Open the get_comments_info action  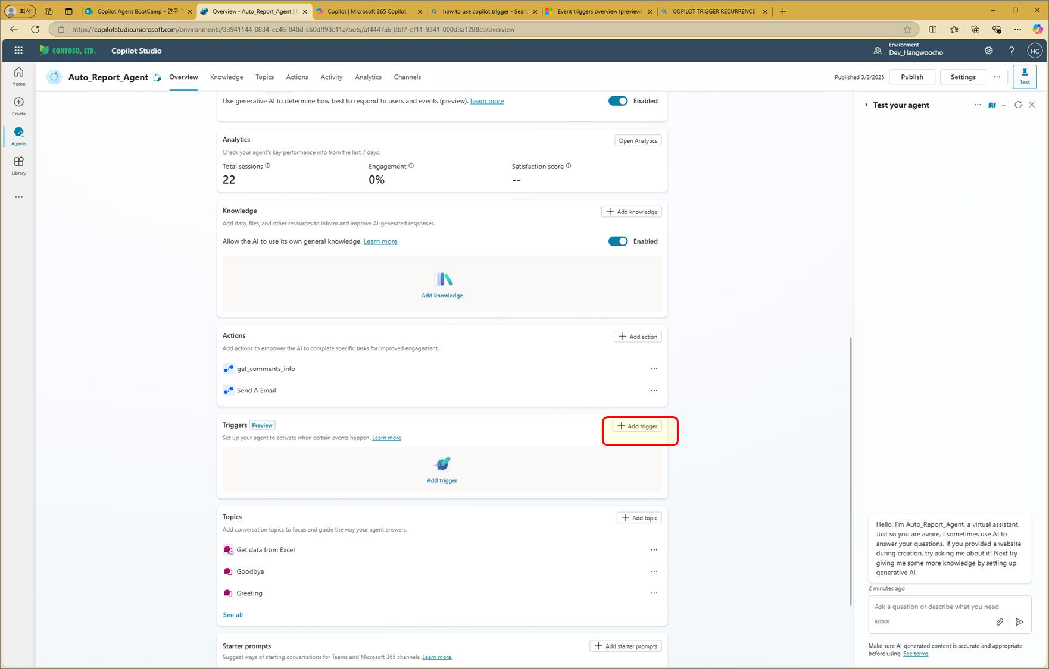[266, 369]
